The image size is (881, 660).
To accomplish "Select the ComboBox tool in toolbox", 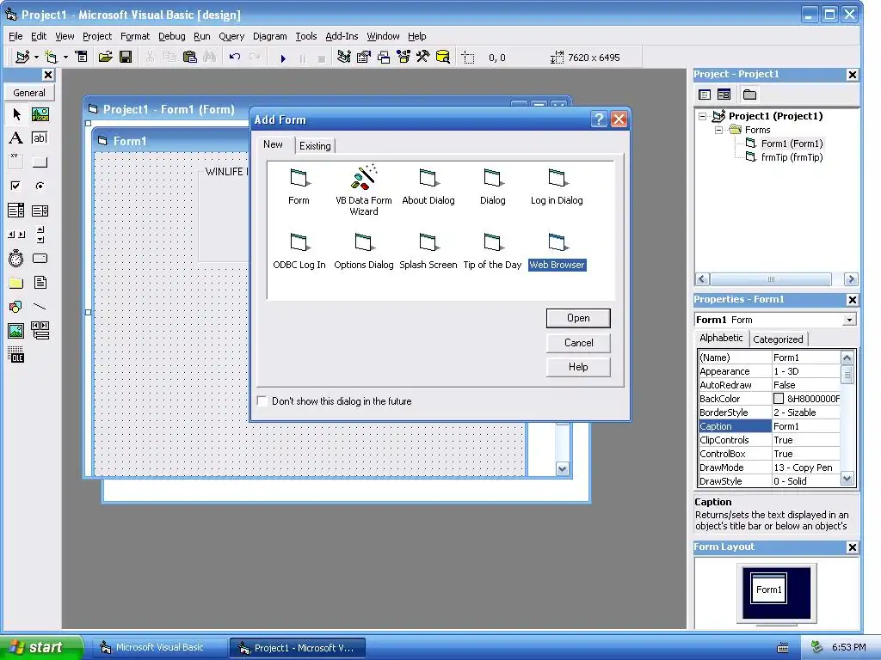I will 16,211.
